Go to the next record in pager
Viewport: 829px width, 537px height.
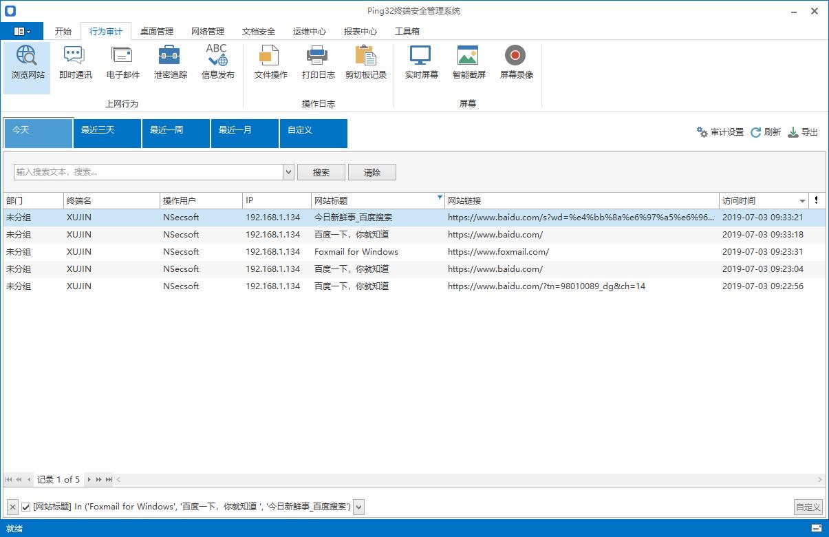(x=89, y=479)
